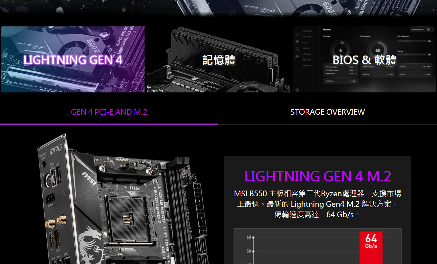Open the BIOS & 軟體 feature thumbnail

coord(365,59)
